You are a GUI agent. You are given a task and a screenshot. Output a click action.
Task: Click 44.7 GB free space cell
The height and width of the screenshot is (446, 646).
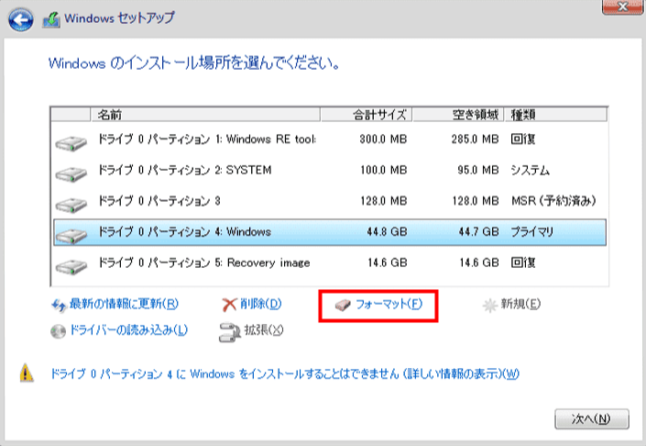click(x=478, y=232)
